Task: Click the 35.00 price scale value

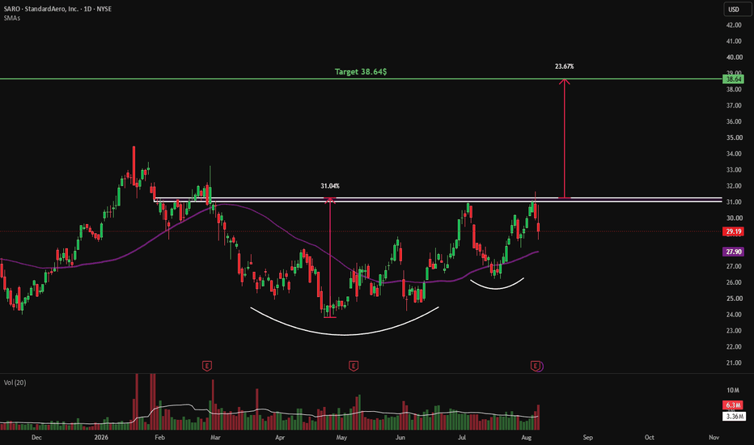Action: click(x=734, y=138)
